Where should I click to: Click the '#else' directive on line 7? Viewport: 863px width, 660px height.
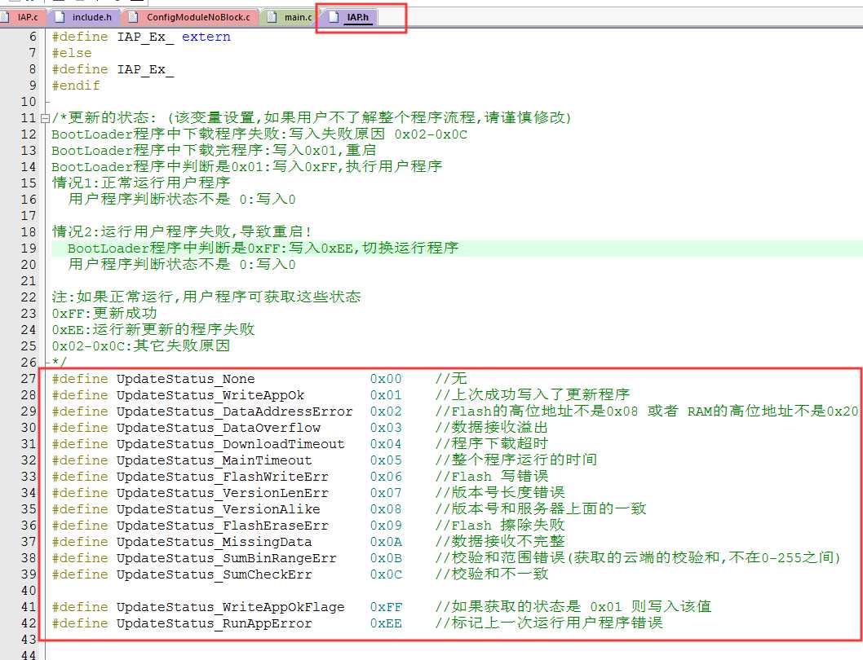72,53
